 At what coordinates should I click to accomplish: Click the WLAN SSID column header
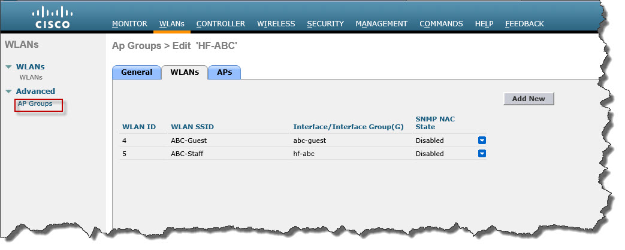(192, 127)
